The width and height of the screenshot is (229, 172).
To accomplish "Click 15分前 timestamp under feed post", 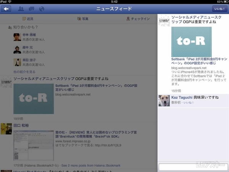I will pos(18,118).
